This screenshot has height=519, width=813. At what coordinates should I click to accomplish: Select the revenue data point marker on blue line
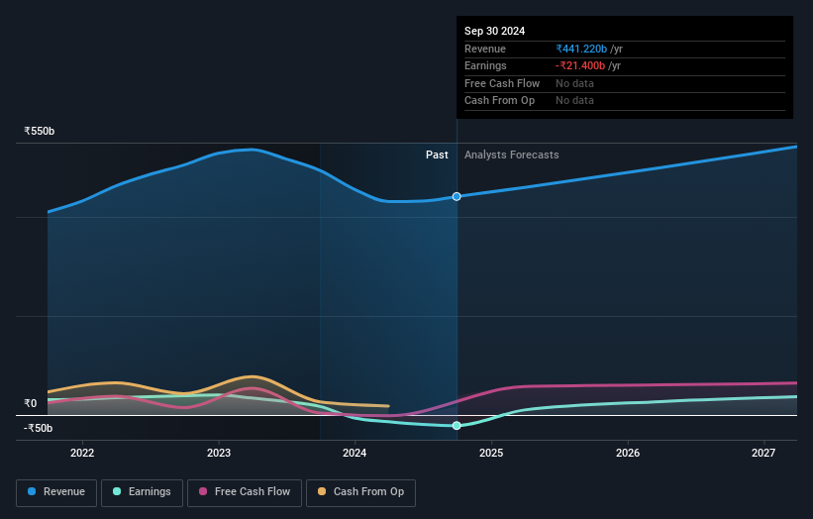pyautogui.click(x=457, y=196)
